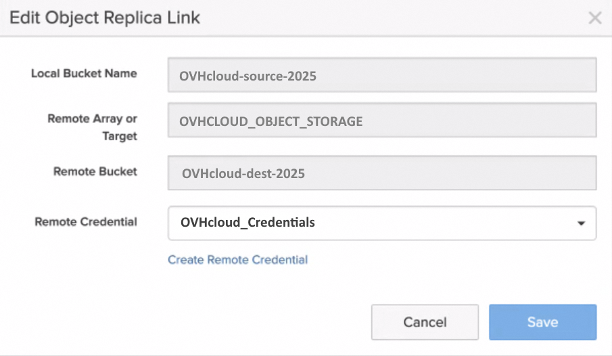612x356 pixels.
Task: Click the OVHcloud-source-2025 text
Action: [x=248, y=76]
